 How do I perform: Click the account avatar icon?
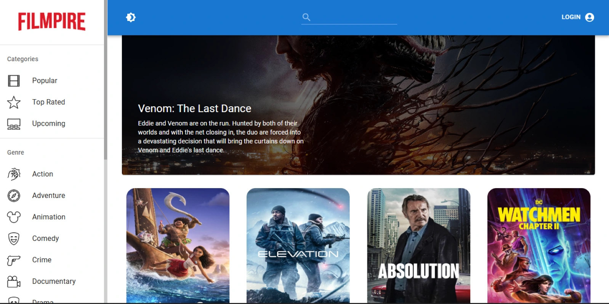point(589,17)
